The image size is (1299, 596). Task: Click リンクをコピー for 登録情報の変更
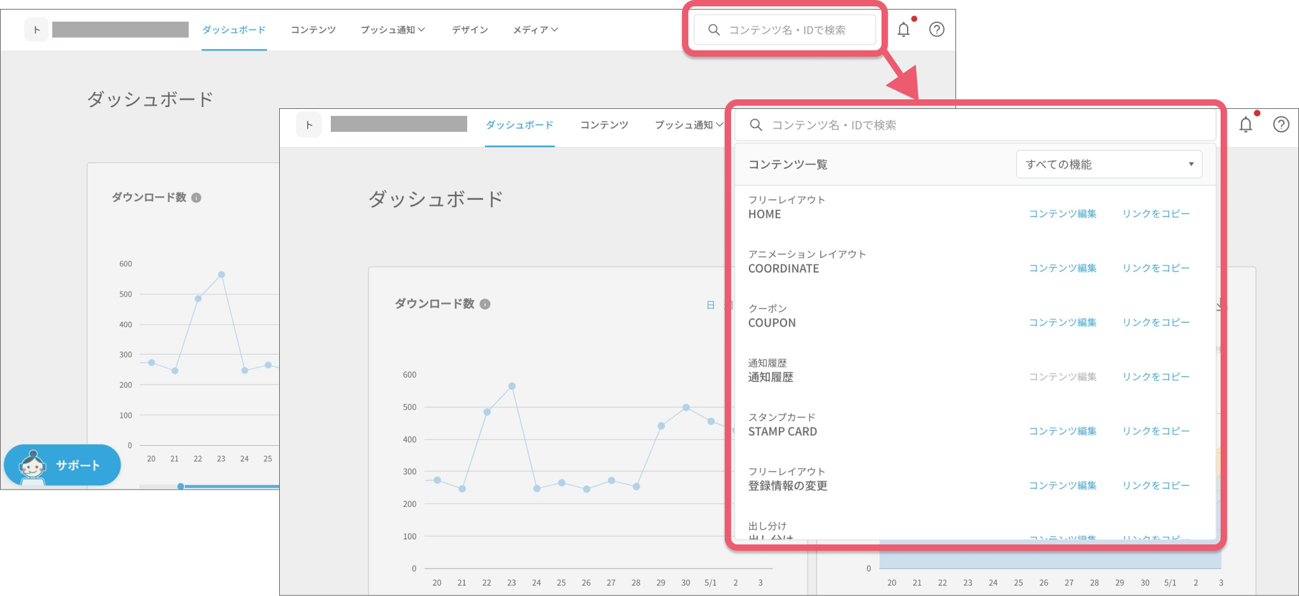[1156, 485]
